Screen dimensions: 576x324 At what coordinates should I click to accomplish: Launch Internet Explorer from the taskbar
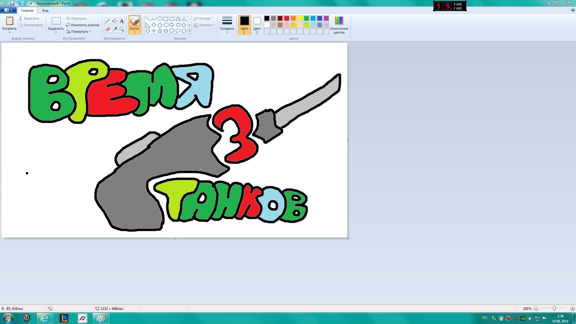(45, 318)
